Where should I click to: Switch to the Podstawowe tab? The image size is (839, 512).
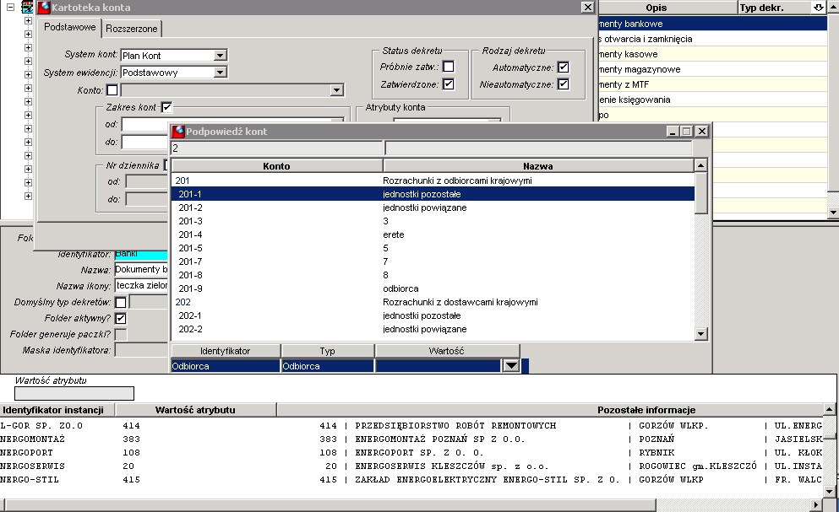click(69, 27)
